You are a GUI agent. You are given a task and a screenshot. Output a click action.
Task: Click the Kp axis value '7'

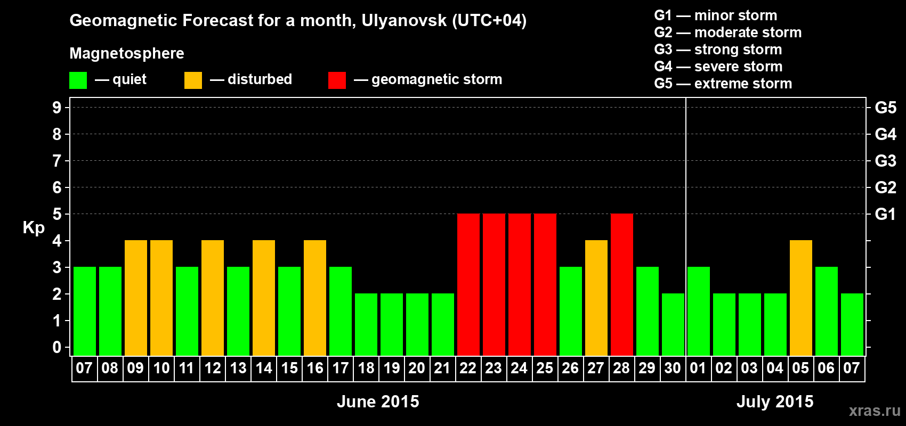tap(57, 161)
